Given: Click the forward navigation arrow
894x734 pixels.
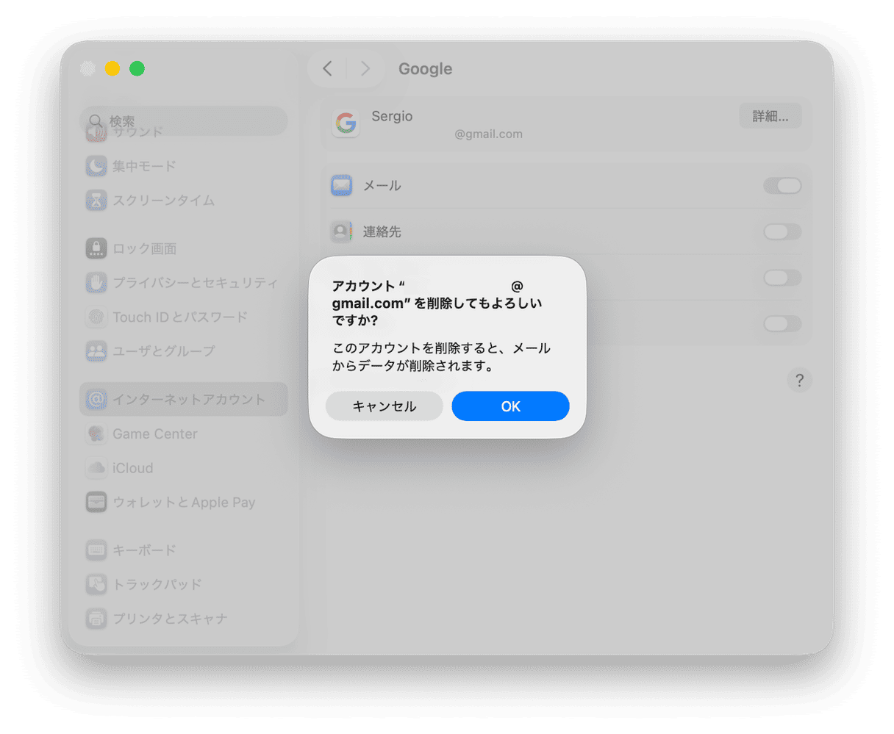Looking at the screenshot, I should (365, 68).
